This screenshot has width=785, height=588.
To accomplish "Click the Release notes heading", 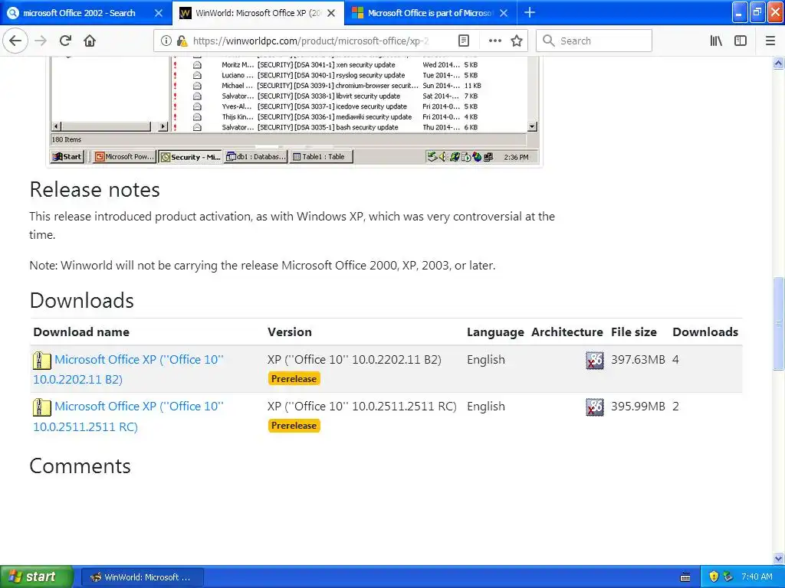I will (x=94, y=190).
